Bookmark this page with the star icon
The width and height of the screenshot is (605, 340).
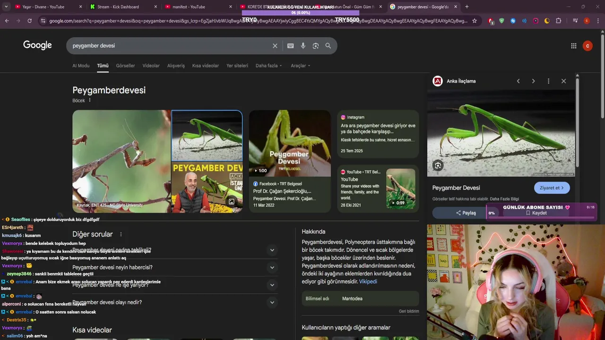pyautogui.click(x=475, y=21)
